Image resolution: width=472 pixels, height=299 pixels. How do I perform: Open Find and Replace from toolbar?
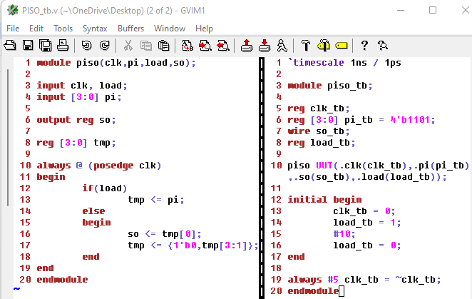(x=188, y=46)
